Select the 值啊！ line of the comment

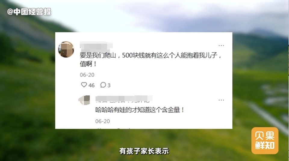pos(88,64)
